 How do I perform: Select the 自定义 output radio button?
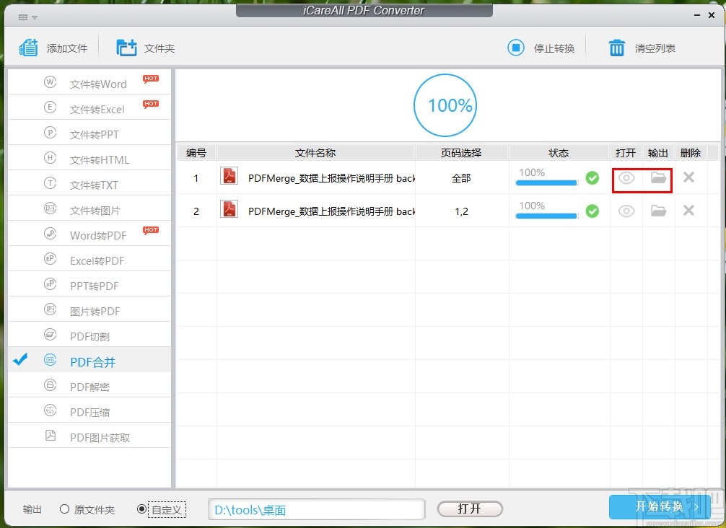pos(141,509)
